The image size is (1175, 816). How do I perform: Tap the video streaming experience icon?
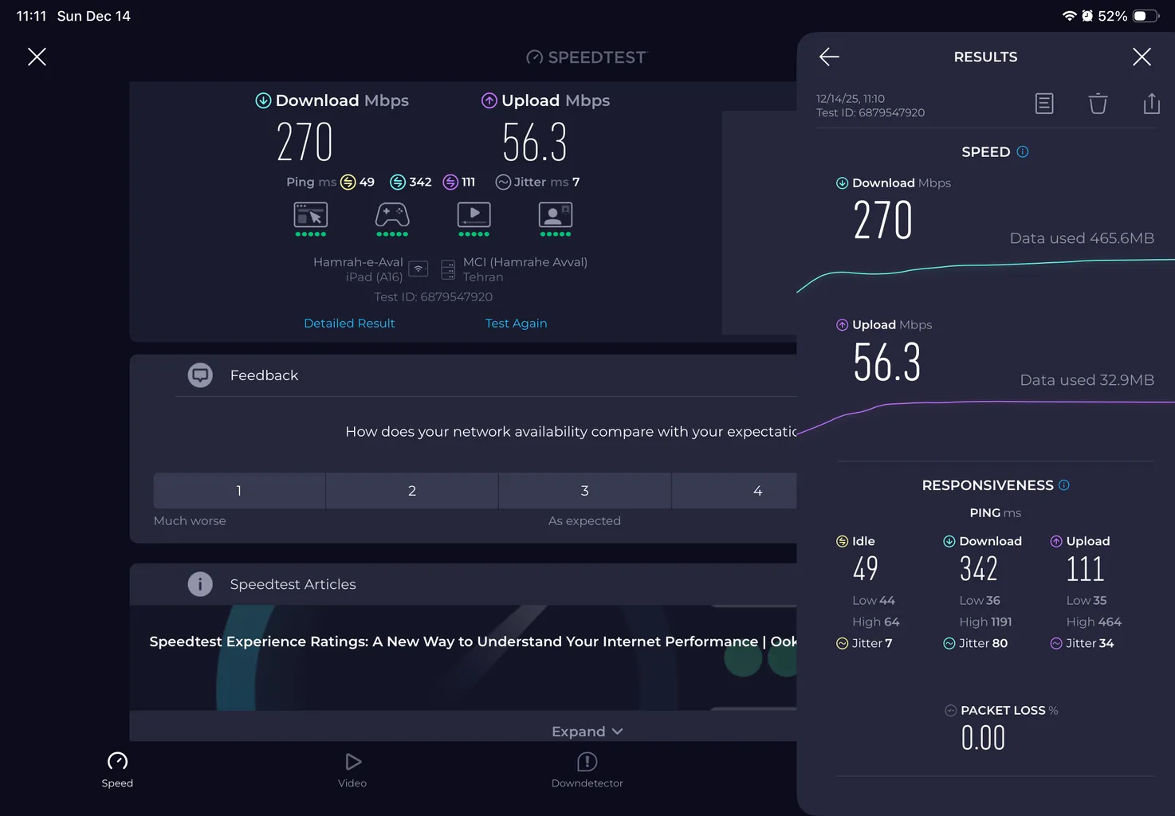474,216
